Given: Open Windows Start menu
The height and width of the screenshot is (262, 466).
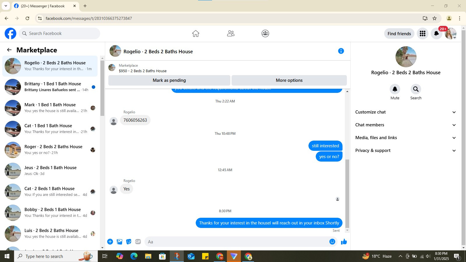Looking at the screenshot, I should pos(7,256).
